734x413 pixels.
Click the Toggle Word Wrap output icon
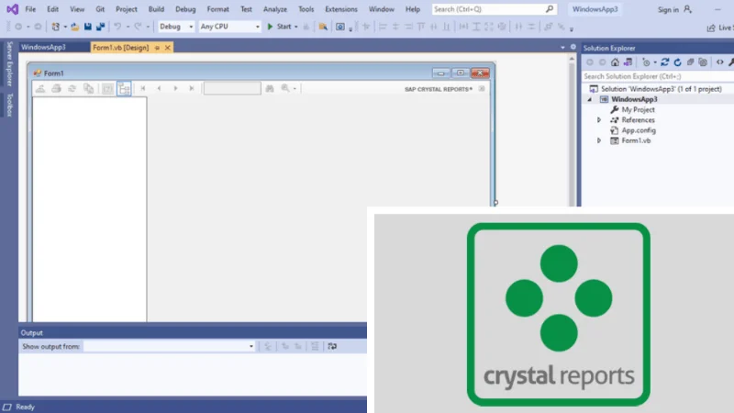(x=332, y=347)
